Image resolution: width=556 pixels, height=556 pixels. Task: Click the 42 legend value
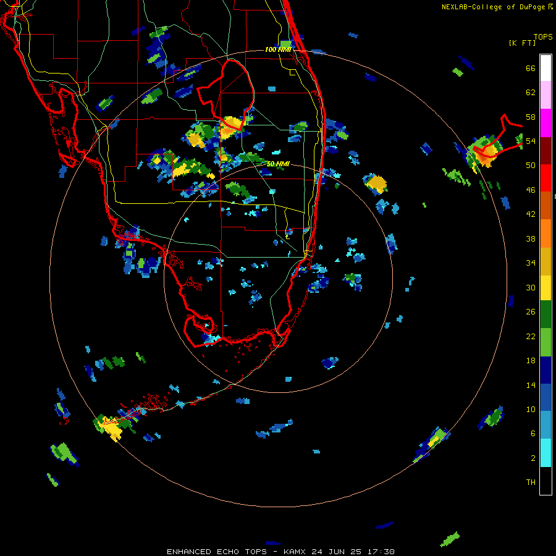click(x=531, y=214)
